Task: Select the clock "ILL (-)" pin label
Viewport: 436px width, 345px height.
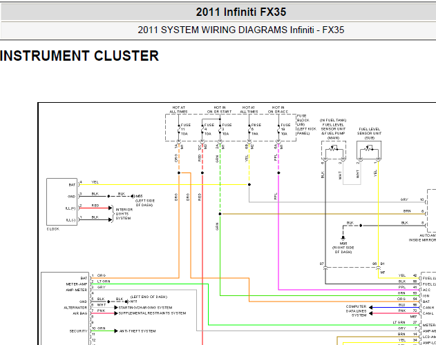Action: coord(70,220)
